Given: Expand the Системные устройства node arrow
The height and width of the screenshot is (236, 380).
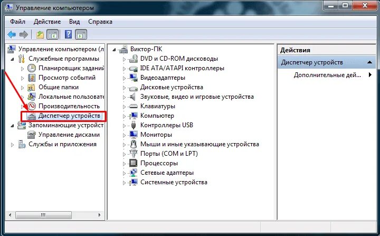Looking at the screenshot, I should point(124,183).
